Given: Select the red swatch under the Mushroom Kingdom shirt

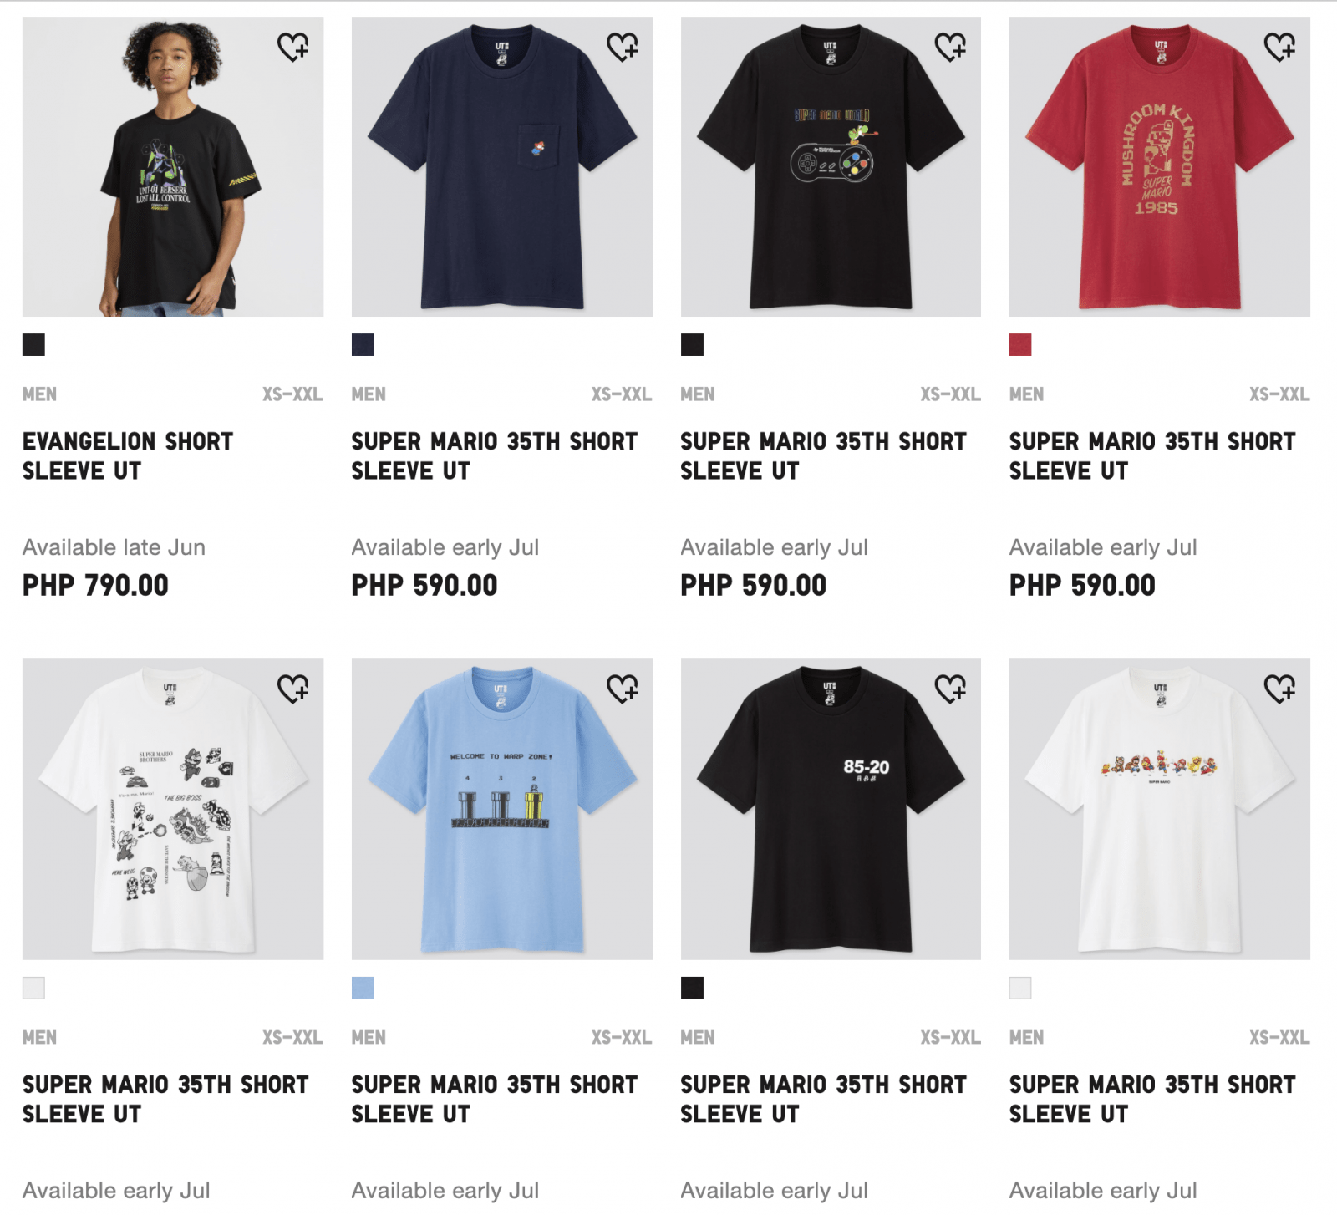Looking at the screenshot, I should pos(1020,345).
